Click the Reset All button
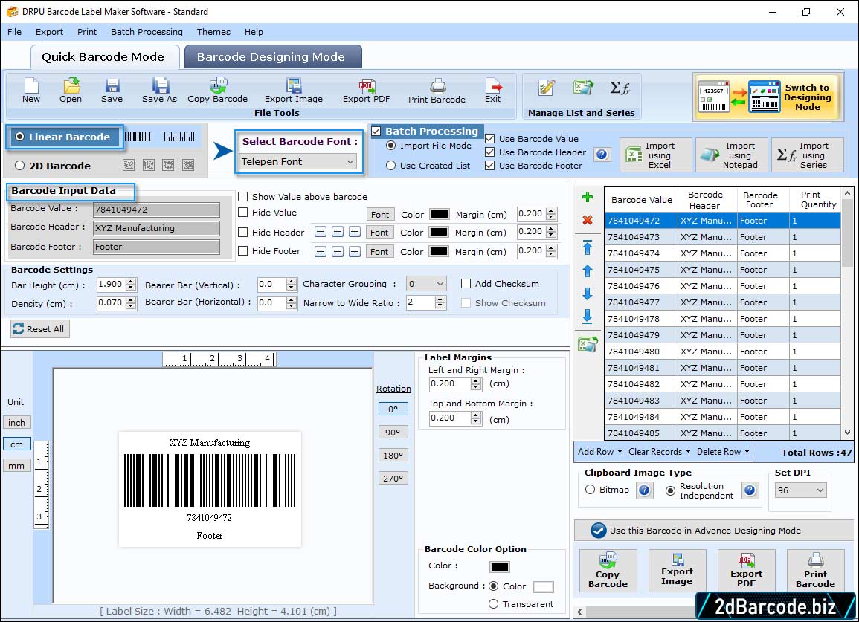Viewport: 859px width, 622px height. click(40, 329)
